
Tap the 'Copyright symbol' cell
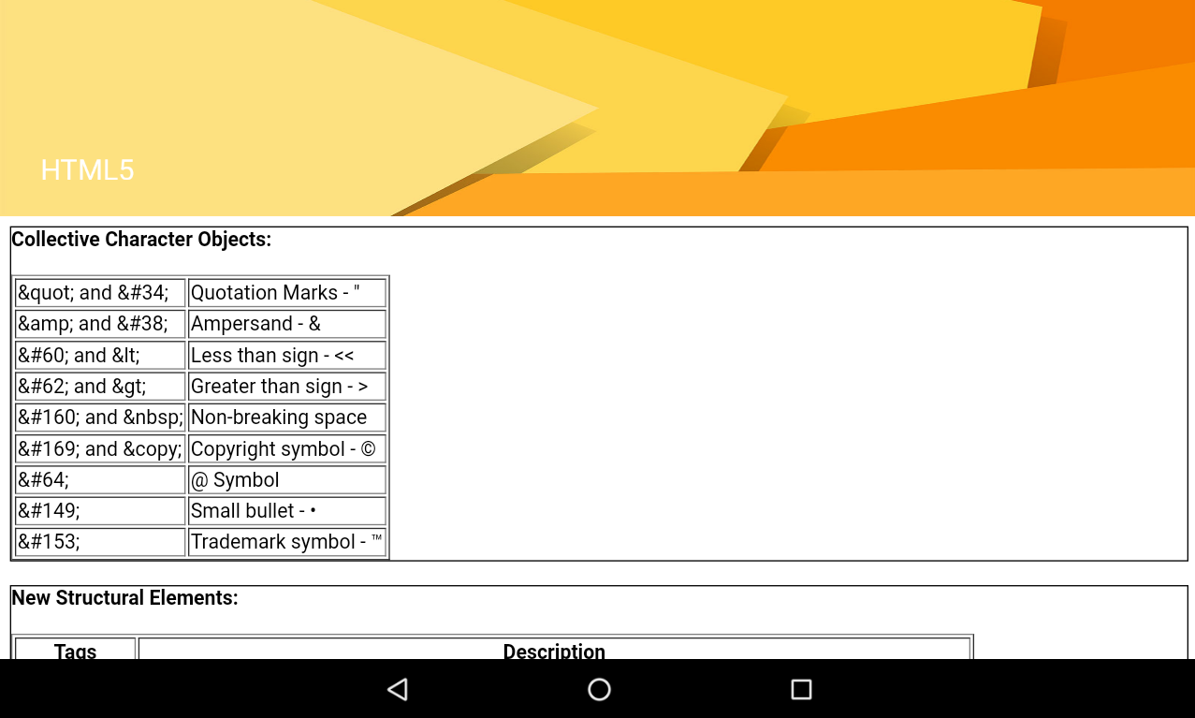click(x=287, y=449)
